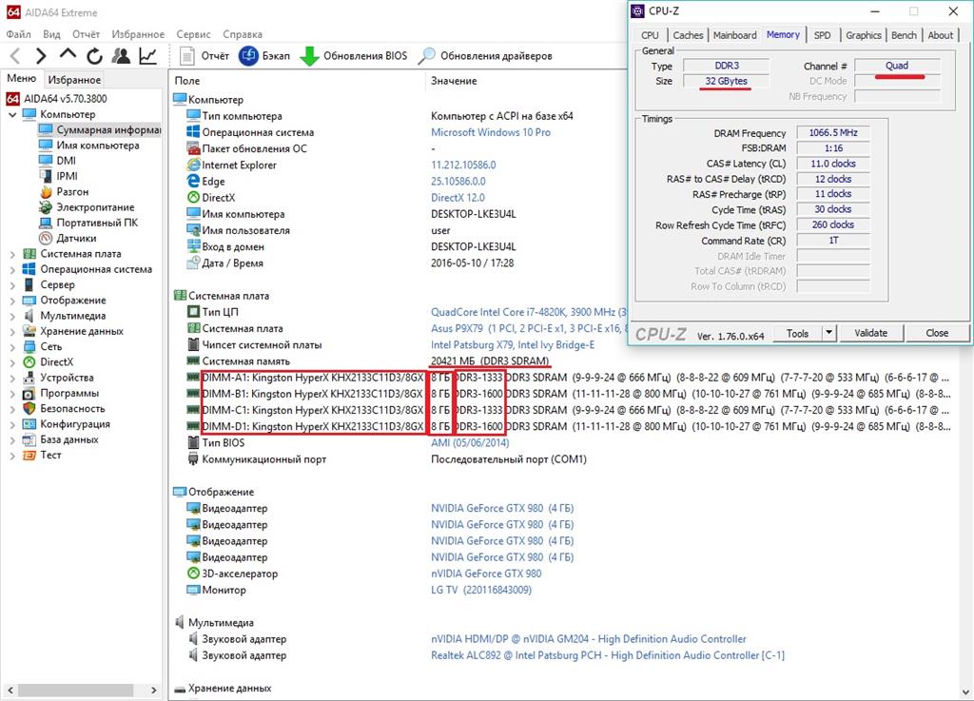Open the Realtek ALC892 audio adapter link

point(608,655)
